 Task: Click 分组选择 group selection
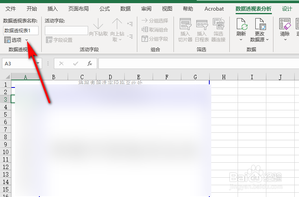[155, 20]
